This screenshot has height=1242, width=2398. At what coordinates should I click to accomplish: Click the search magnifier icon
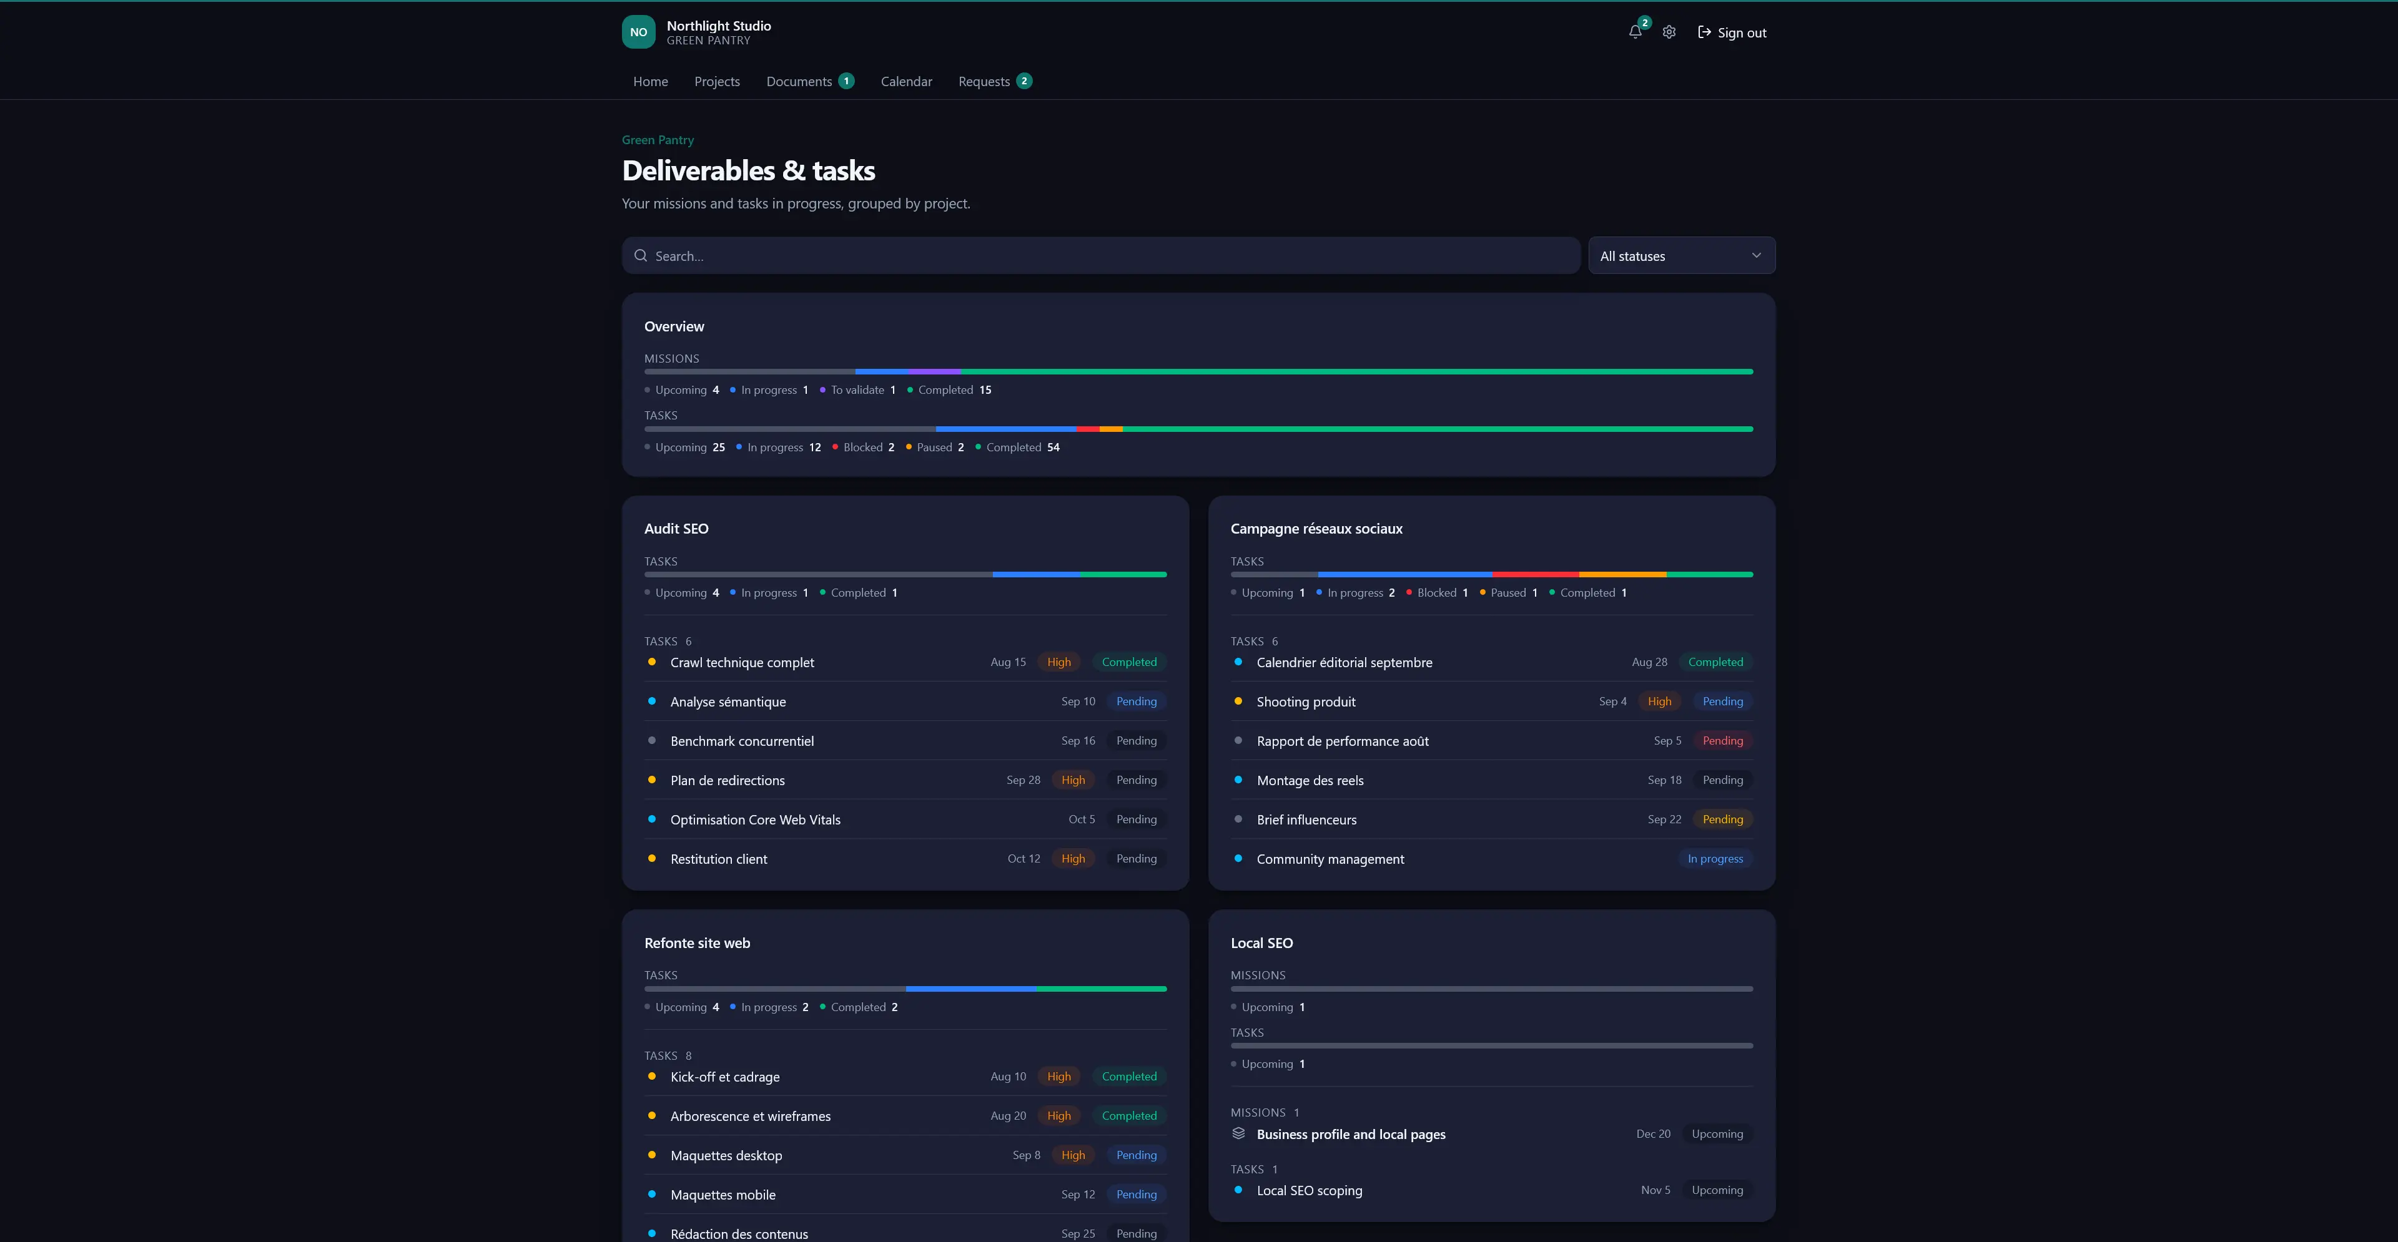point(641,256)
